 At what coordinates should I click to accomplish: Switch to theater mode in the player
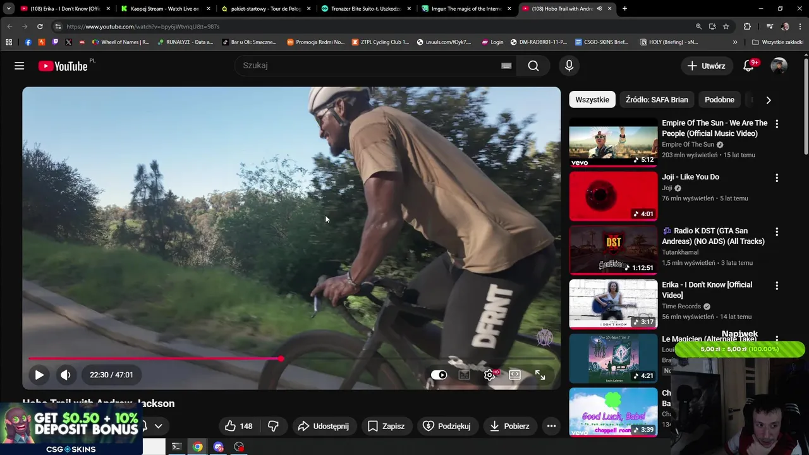pyautogui.click(x=514, y=375)
